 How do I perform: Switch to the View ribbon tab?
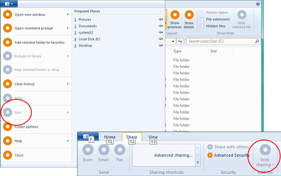coord(153,137)
